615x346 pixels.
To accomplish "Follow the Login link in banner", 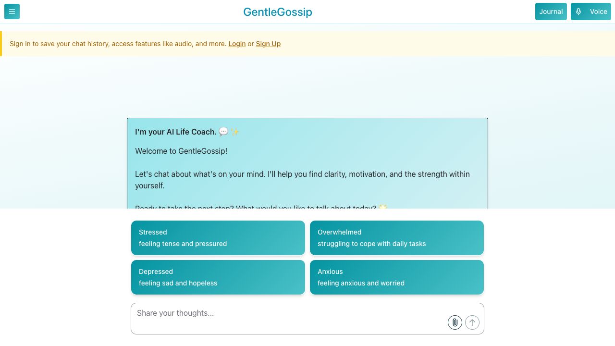I will [x=237, y=44].
